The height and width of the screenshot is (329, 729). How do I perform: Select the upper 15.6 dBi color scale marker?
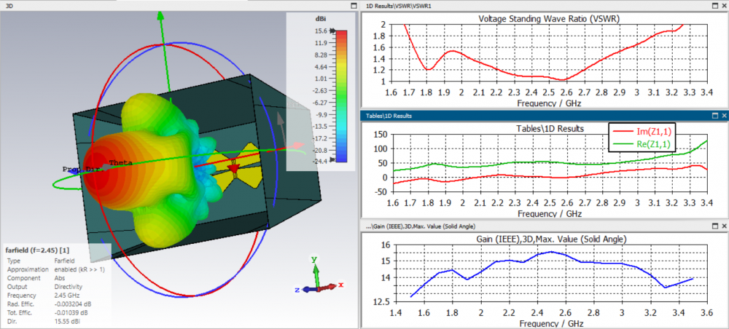[332, 31]
